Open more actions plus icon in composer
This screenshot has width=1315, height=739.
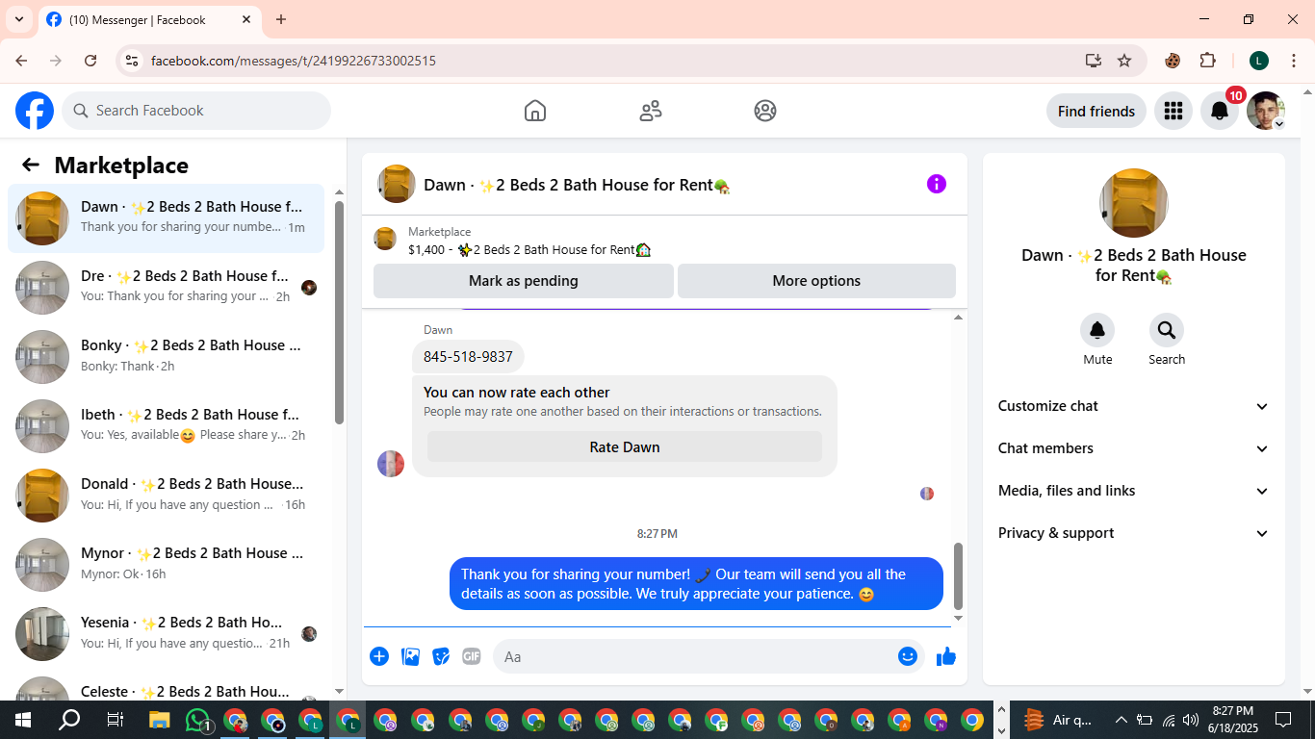[379, 656]
